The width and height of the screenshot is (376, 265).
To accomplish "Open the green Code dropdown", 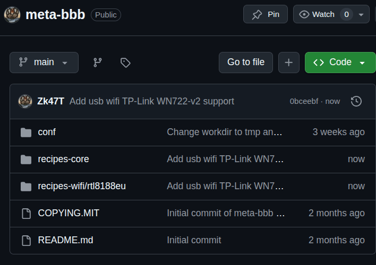I will [x=340, y=63].
